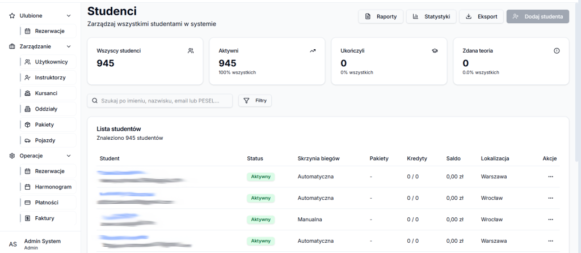Click the trend arrow icon on Aktywni card

point(313,50)
